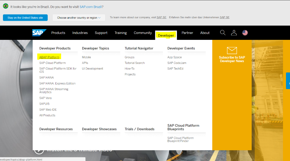Open the How-To link
This screenshot has width=290, height=161.
(129, 69)
